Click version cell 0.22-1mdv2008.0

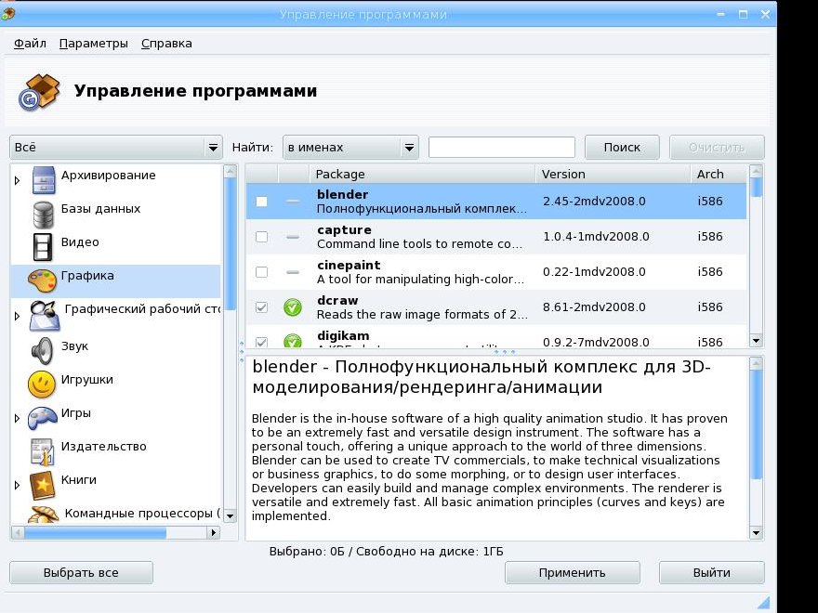(x=594, y=272)
